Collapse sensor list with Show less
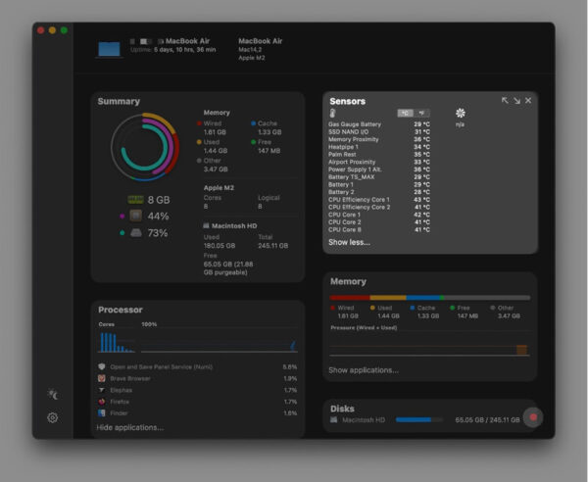 pos(349,242)
